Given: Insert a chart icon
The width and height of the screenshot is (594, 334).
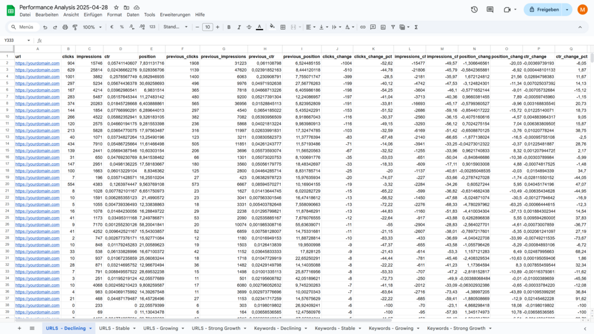Looking at the screenshot, I should click(x=383, y=27).
